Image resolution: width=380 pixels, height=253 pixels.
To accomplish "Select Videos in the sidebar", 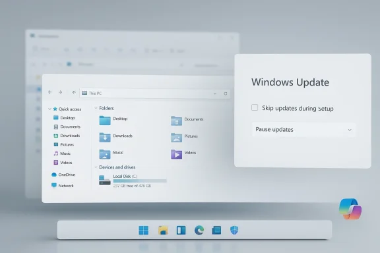I will [x=63, y=163].
